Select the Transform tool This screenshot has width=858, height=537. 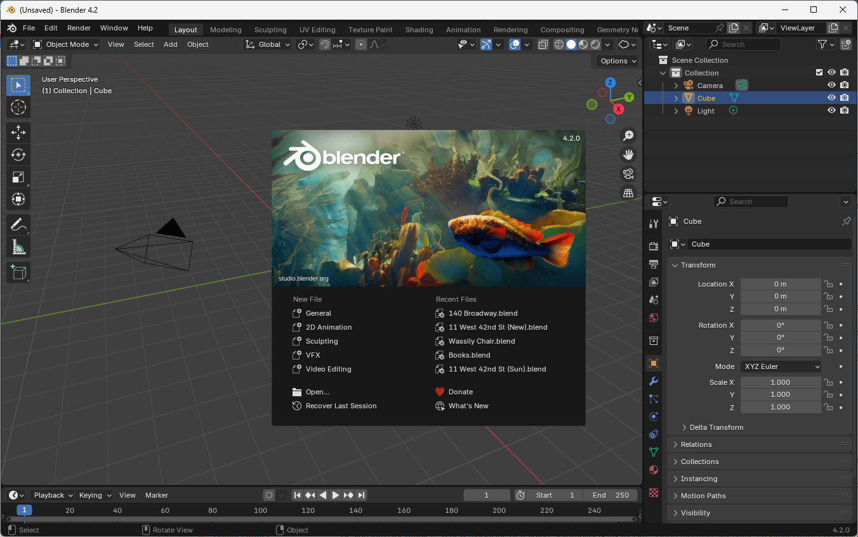coord(18,199)
